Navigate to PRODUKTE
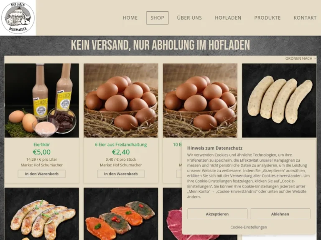321x240 pixels. 267,18
